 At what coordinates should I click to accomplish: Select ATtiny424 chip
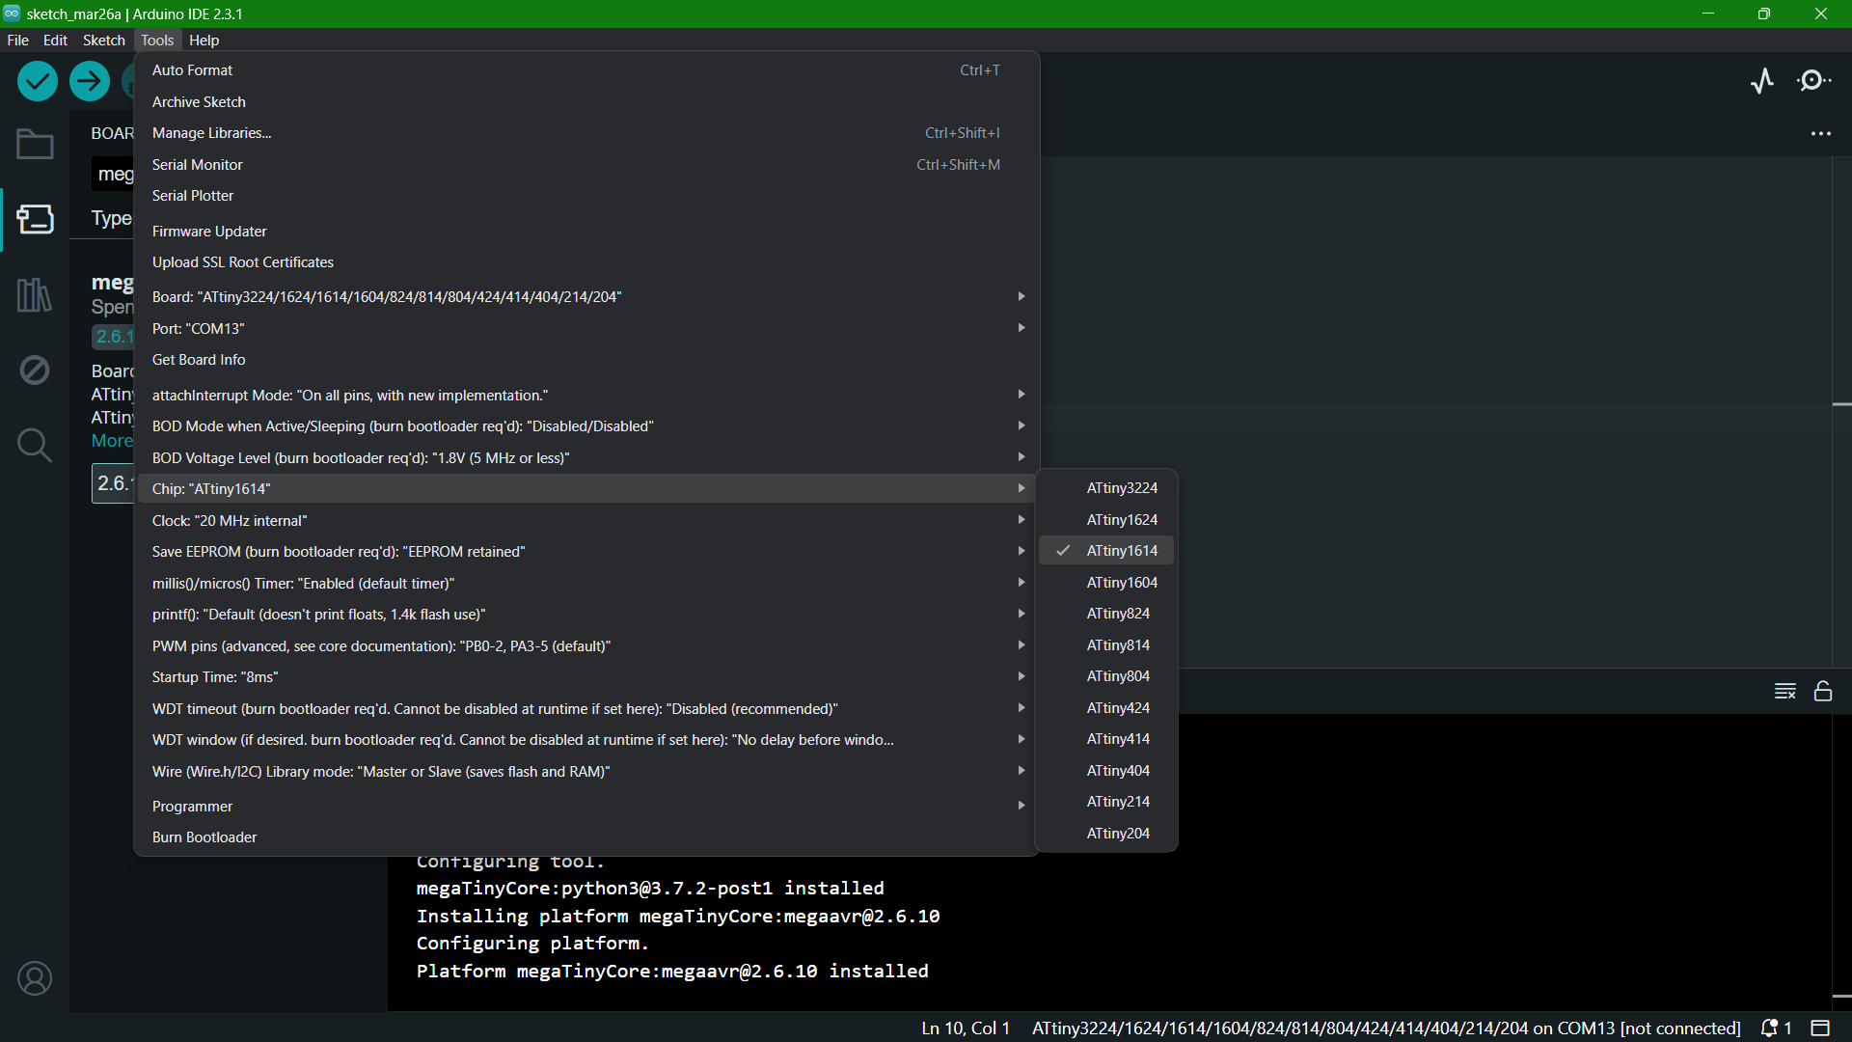(1106, 708)
